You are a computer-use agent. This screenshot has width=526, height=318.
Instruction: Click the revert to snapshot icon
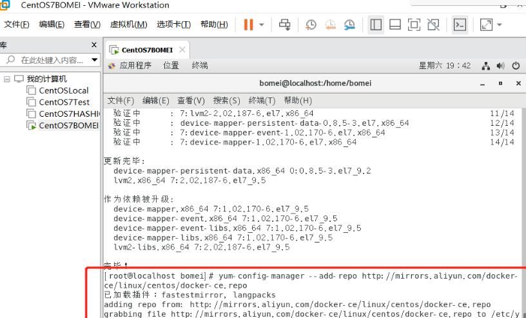[x=331, y=25]
